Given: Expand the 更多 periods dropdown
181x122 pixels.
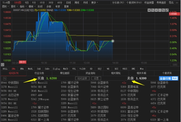Looking at the screenshot, I should 94,3.
